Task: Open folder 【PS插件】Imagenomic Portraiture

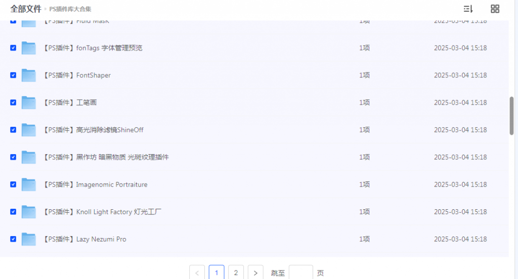Action: [95, 184]
